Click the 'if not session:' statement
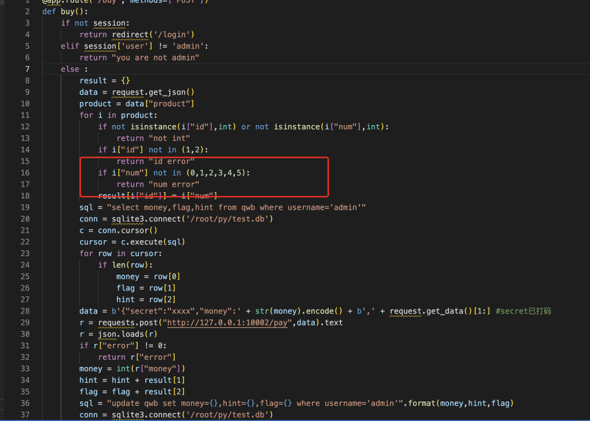This screenshot has width=590, height=421. [95, 23]
